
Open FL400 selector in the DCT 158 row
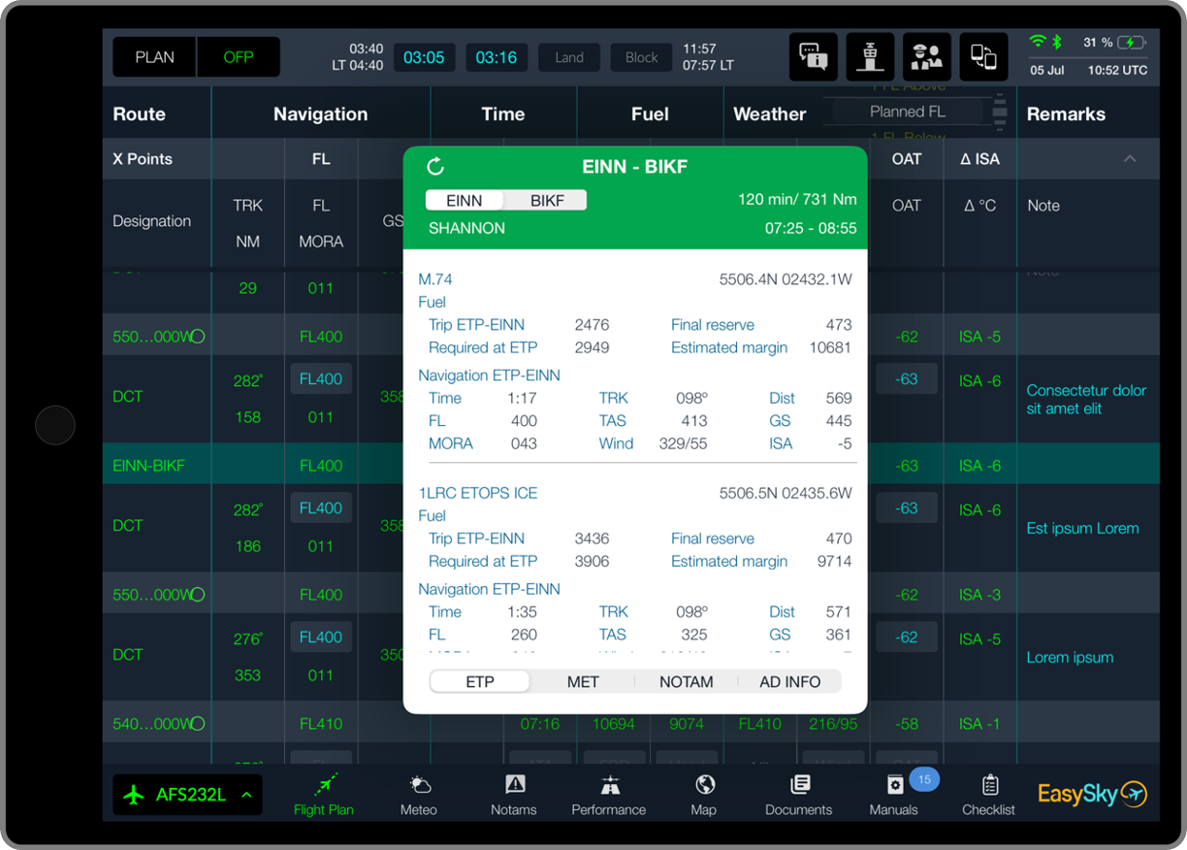[321, 379]
